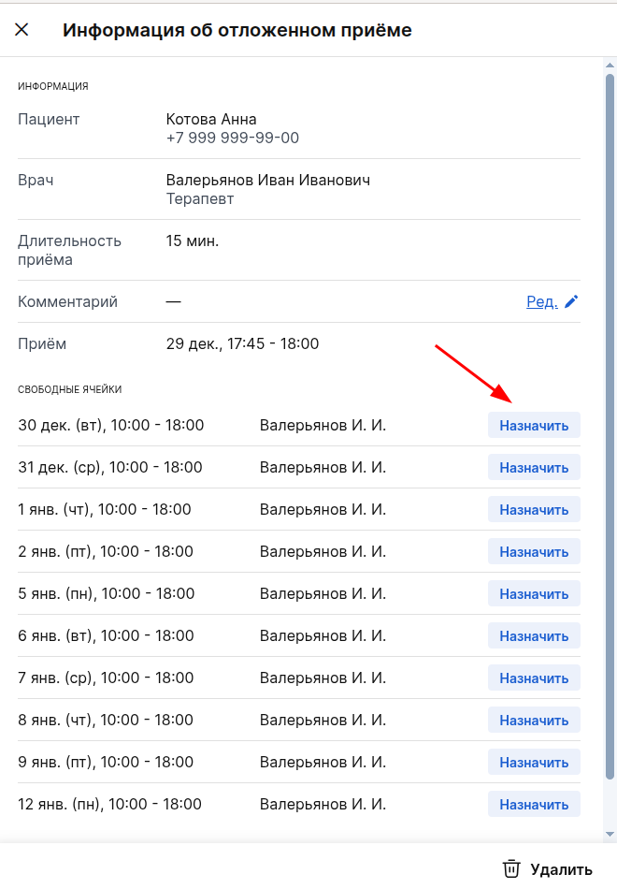Screen dimensions: 617x889
Task: Click the trash can delete icon
Action: pyautogui.click(x=511, y=868)
